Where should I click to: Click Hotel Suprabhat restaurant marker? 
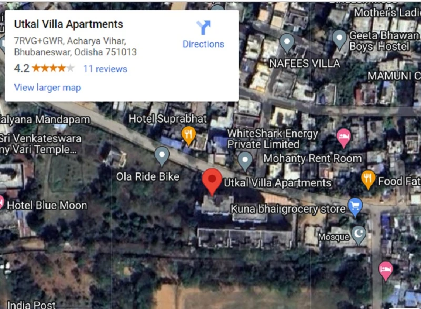click(x=188, y=136)
